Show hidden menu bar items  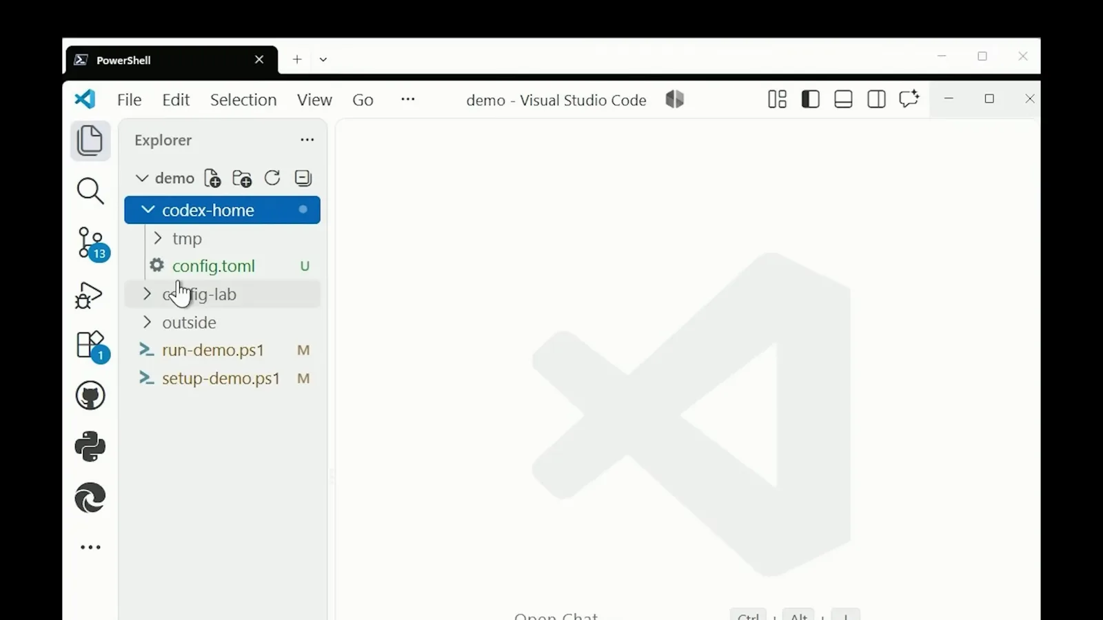click(x=408, y=100)
